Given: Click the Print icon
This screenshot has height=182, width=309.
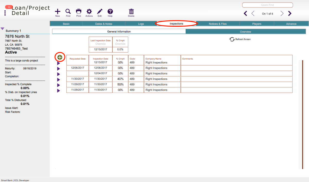Looking at the screenshot, I should [x=79, y=12].
